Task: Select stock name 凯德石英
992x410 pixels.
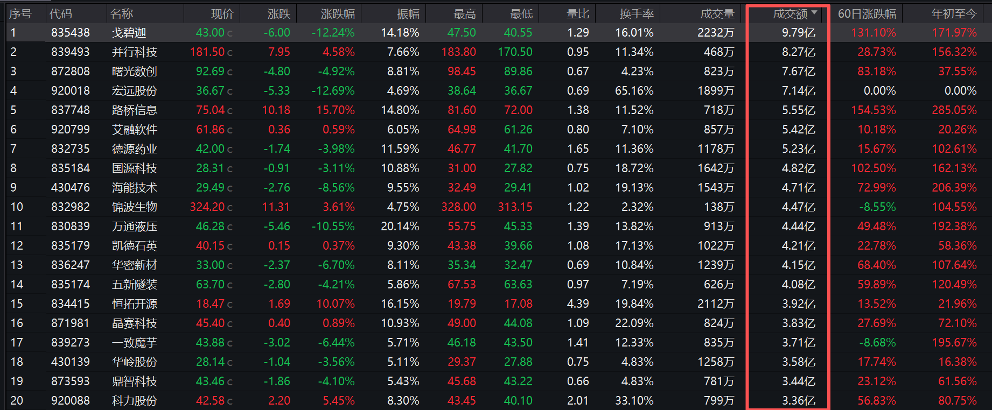Action: pos(135,246)
